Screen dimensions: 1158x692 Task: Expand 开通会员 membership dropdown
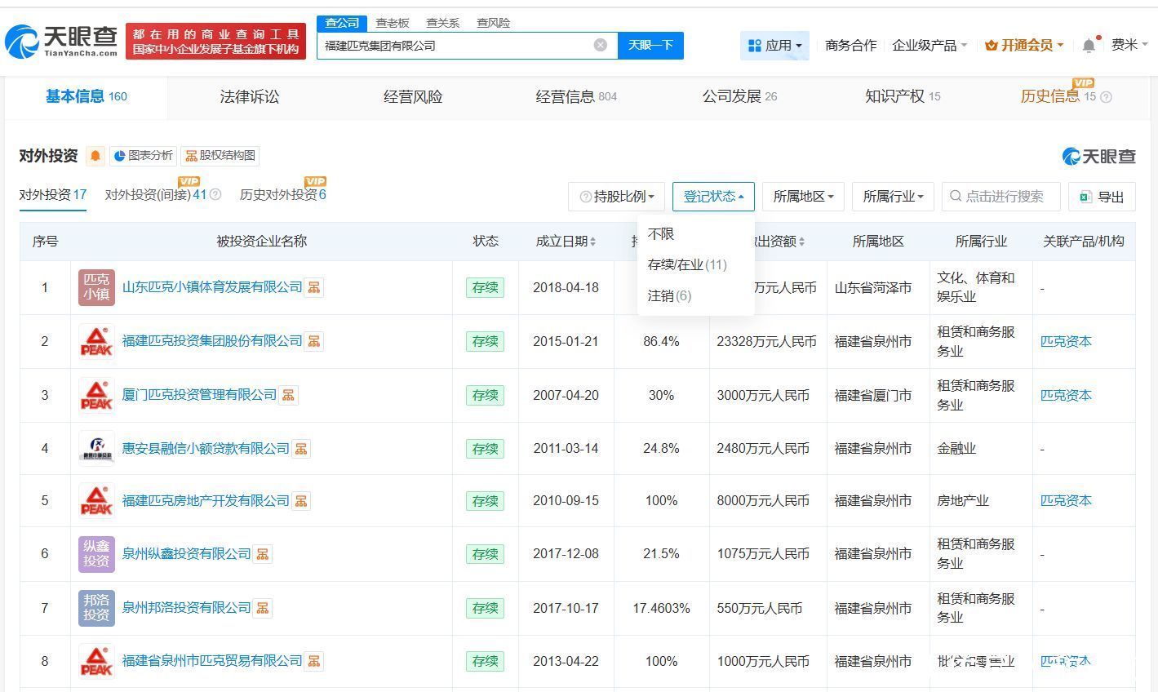click(x=1024, y=46)
